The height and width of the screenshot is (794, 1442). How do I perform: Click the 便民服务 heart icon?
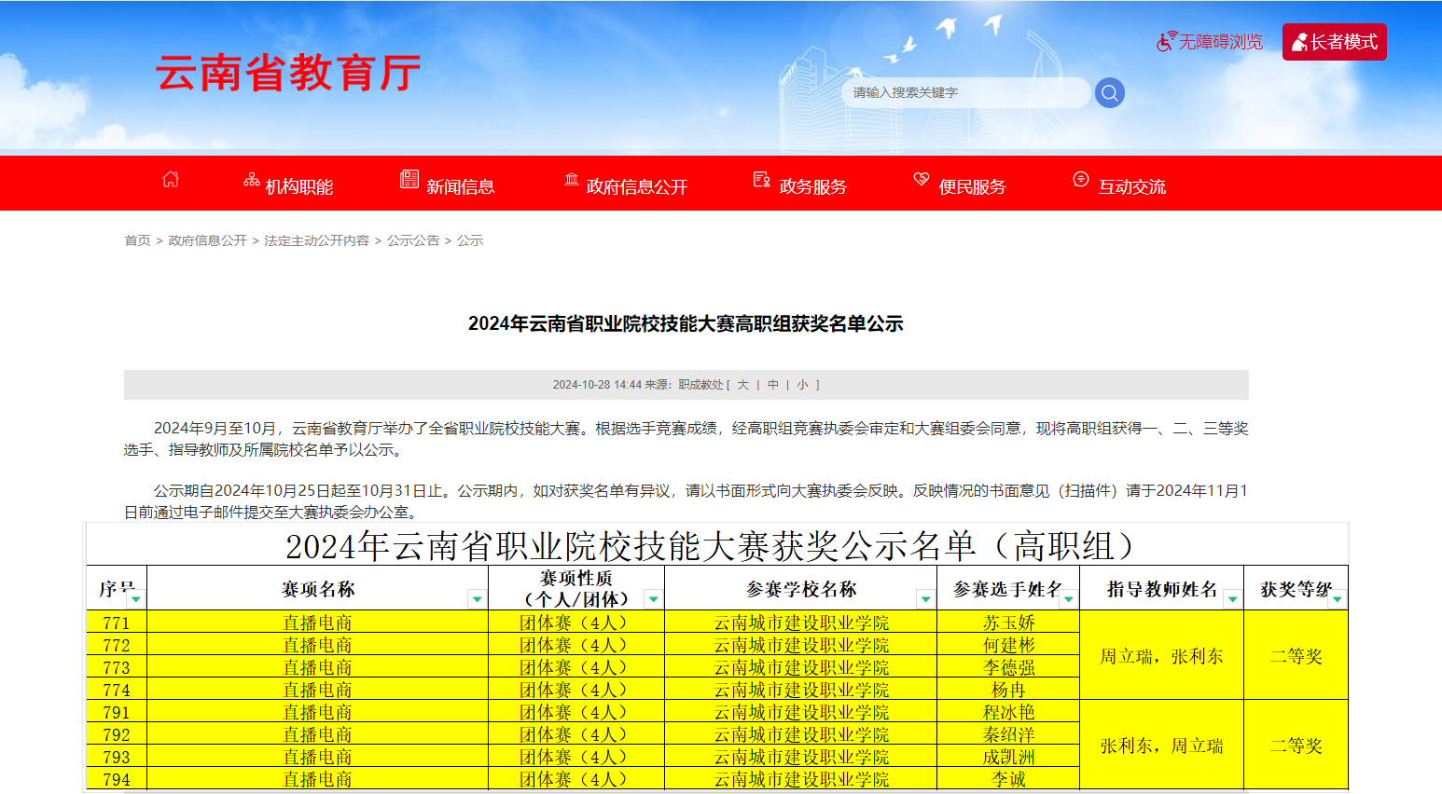tap(922, 179)
